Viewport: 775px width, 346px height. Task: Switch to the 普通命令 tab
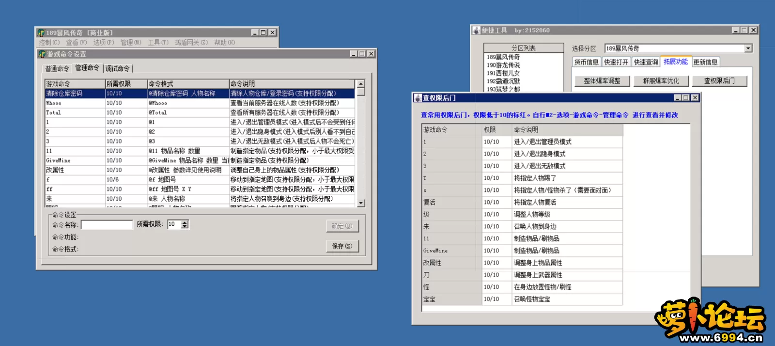[x=57, y=69]
